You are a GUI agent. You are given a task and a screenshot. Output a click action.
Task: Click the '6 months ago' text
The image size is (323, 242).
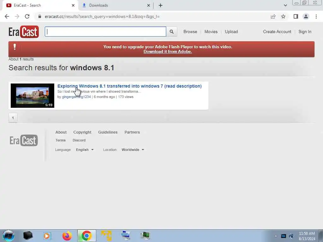pos(104,97)
